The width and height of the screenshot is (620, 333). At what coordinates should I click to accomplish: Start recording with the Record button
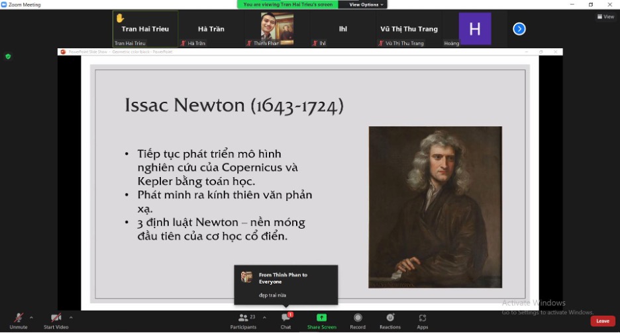coord(358,320)
